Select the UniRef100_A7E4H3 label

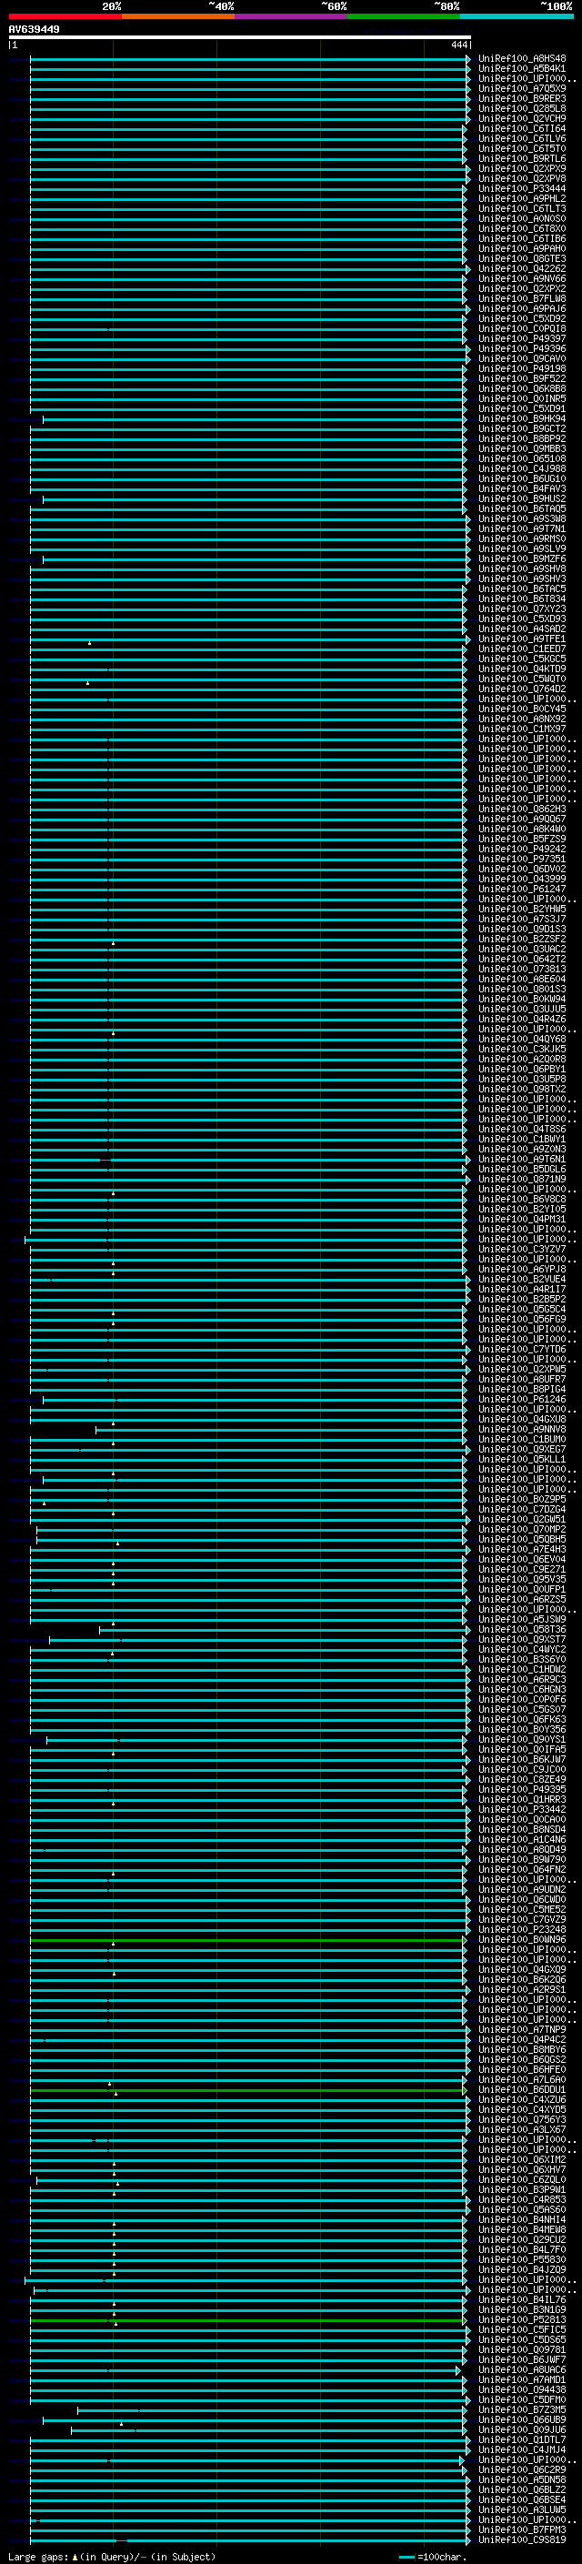(521, 1550)
